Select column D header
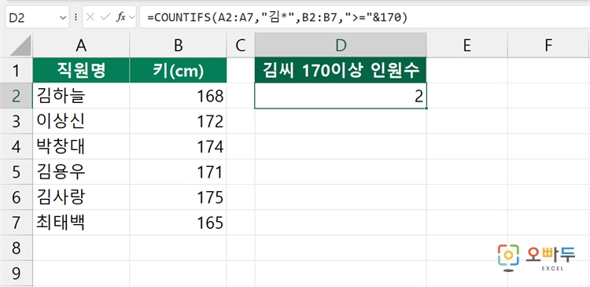Viewport: 590px width, 287px height. (x=341, y=46)
